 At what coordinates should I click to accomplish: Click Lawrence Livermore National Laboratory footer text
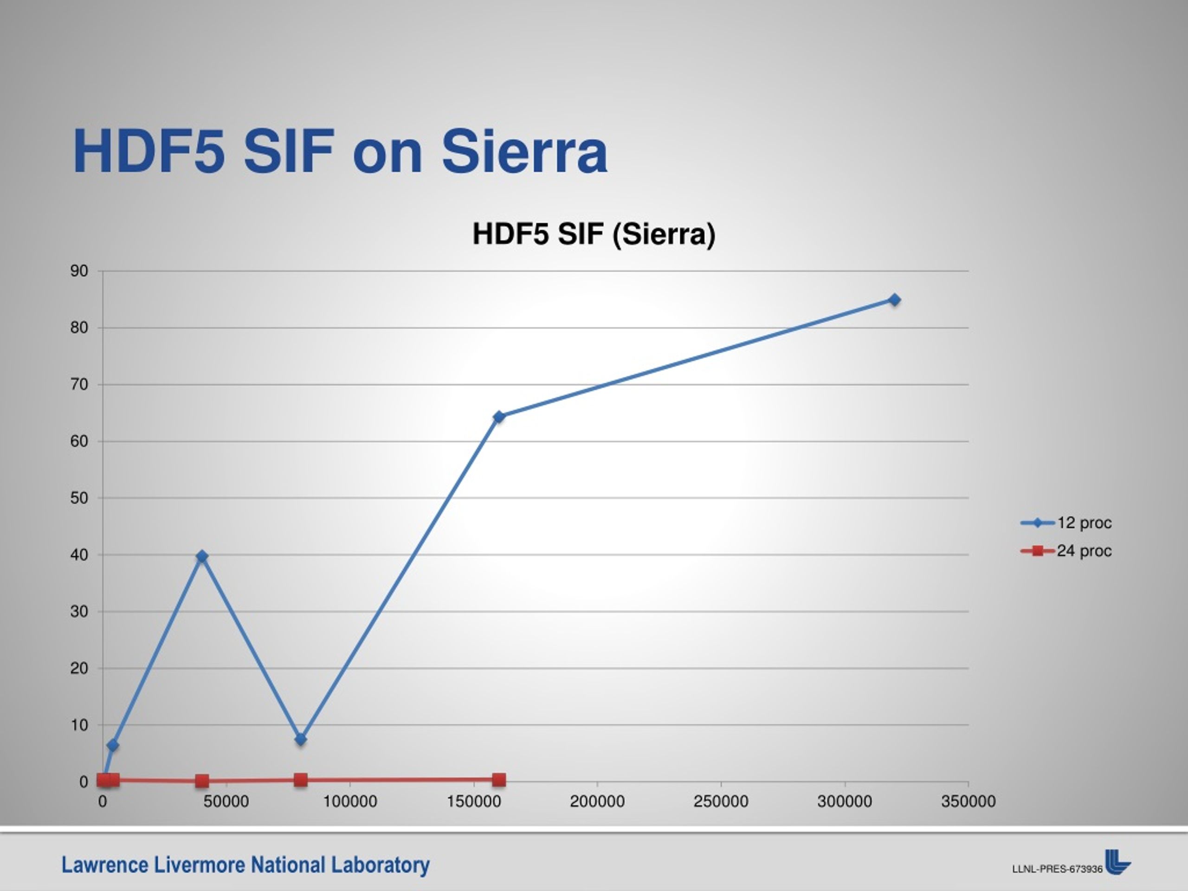click(x=245, y=865)
